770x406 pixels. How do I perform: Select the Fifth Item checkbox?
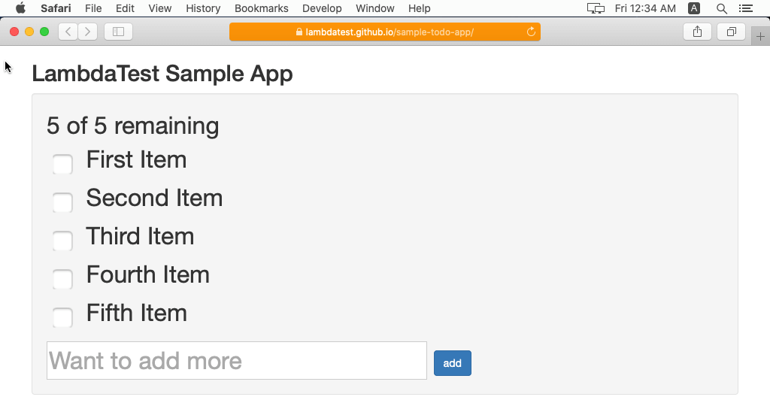pos(62,317)
